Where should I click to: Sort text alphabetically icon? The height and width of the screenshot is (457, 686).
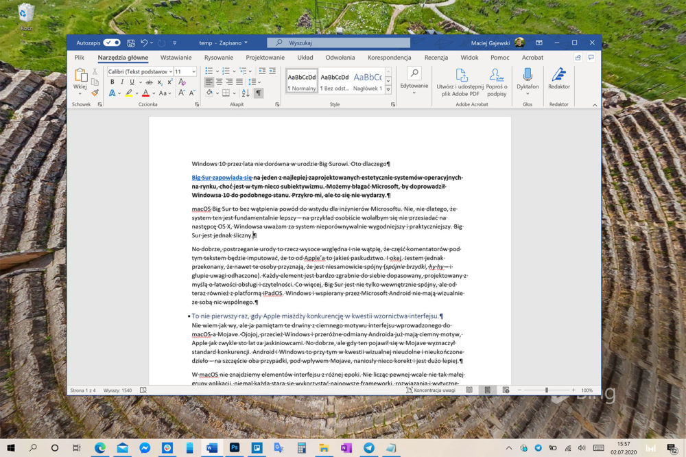tap(246, 93)
